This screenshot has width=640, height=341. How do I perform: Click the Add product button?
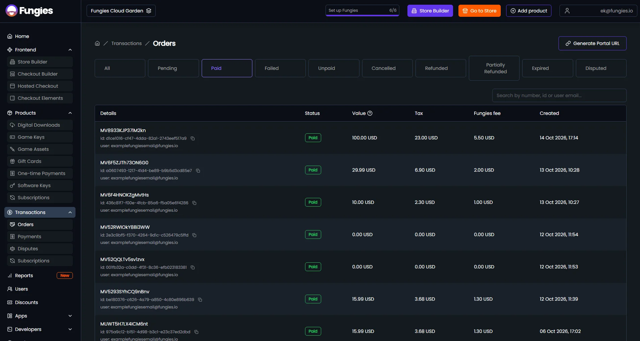pos(529,11)
